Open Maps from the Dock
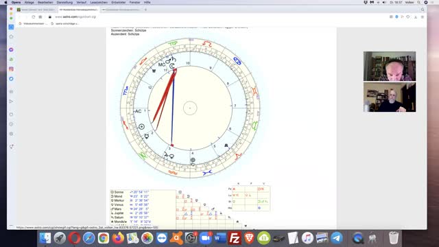Screen dimensions: 439x247 pyautogui.click(x=132, y=238)
